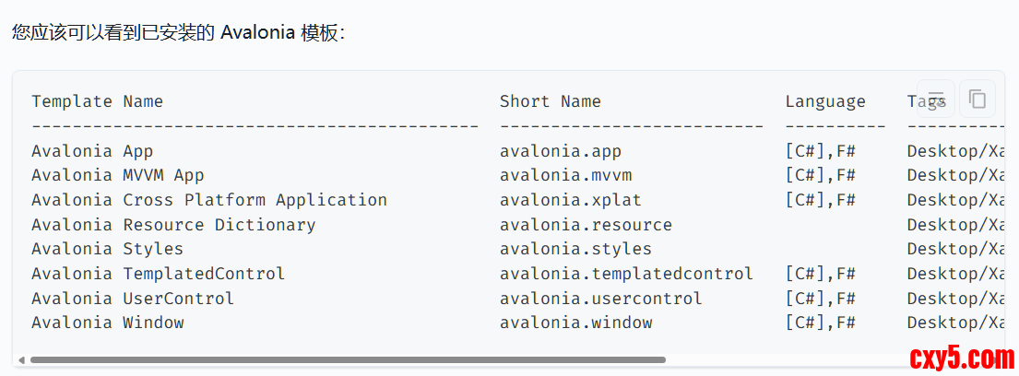The width and height of the screenshot is (1019, 376).
Task: Click empty scrollbar track right of thumb
Action: (784, 360)
